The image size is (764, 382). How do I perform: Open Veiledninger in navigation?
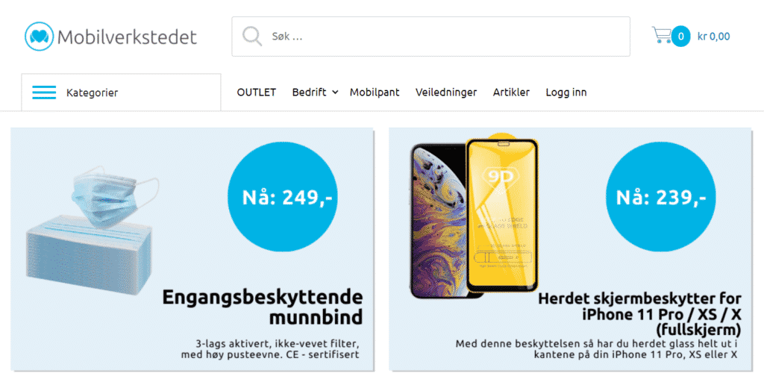click(x=446, y=93)
